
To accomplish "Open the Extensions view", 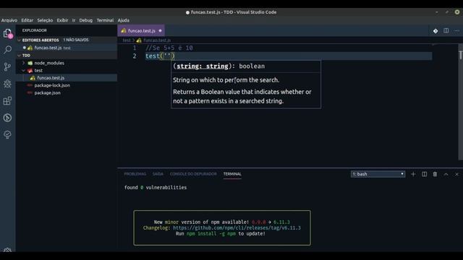I will tap(8, 101).
